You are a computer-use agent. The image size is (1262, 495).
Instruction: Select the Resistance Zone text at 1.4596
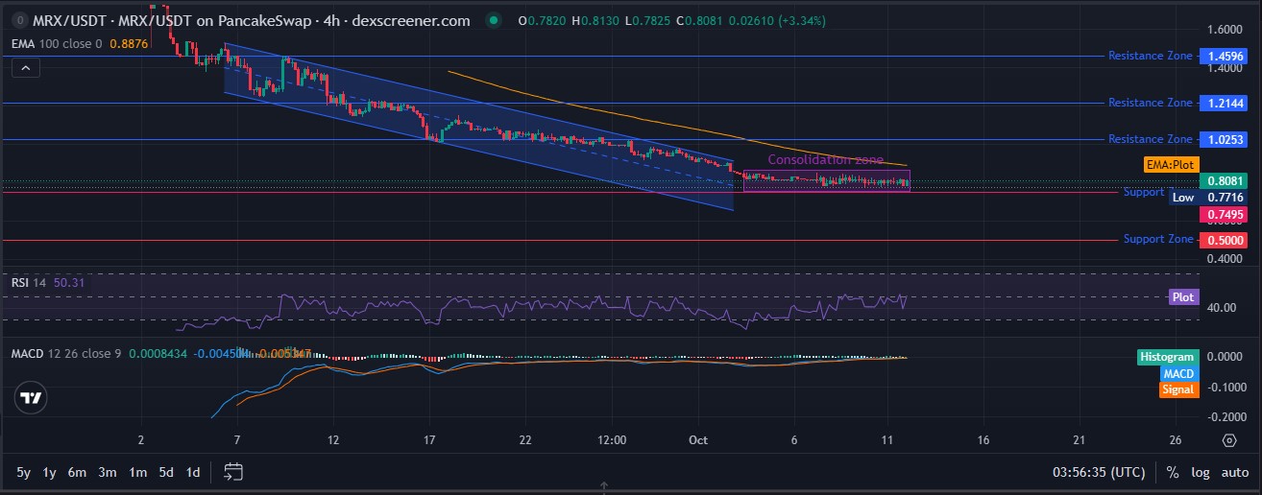click(x=1151, y=56)
